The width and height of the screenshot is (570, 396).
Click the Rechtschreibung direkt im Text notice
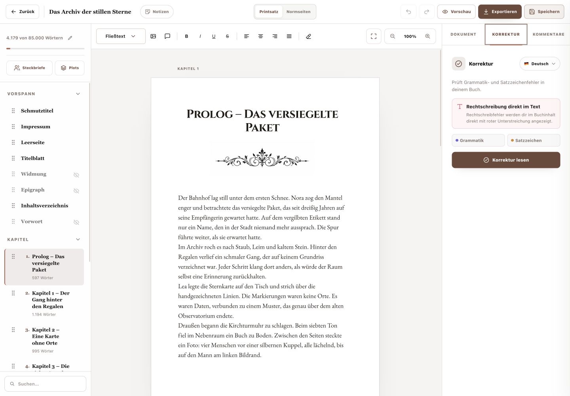coord(506,114)
